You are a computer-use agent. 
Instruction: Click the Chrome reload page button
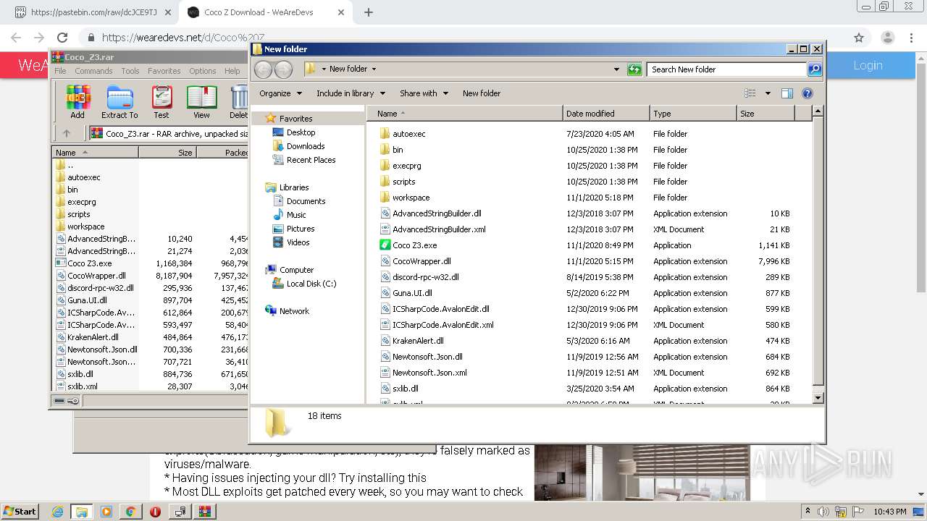pyautogui.click(x=62, y=38)
